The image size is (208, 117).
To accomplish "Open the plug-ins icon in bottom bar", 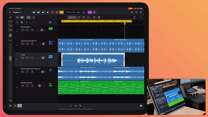I will pyautogui.click(x=76, y=106).
